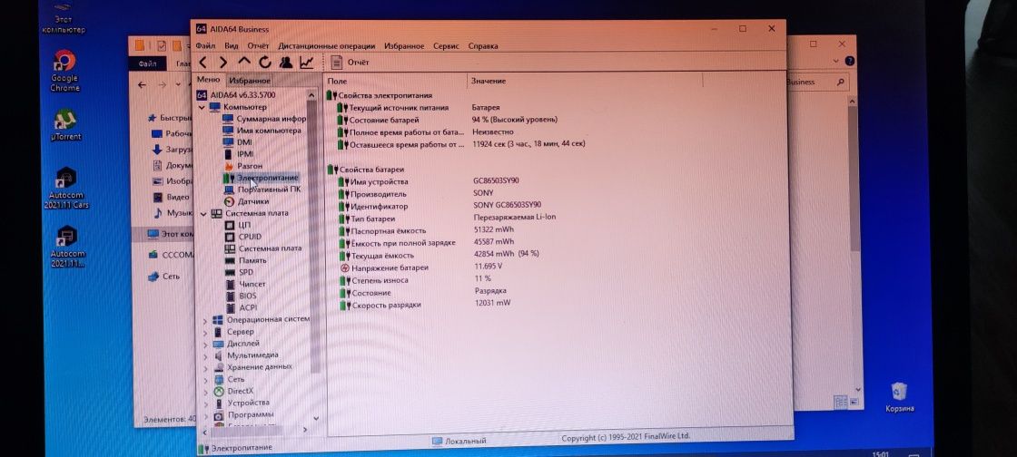This screenshot has width=1017, height=457.
Task: Switch to the Меню tab
Action: (x=208, y=80)
